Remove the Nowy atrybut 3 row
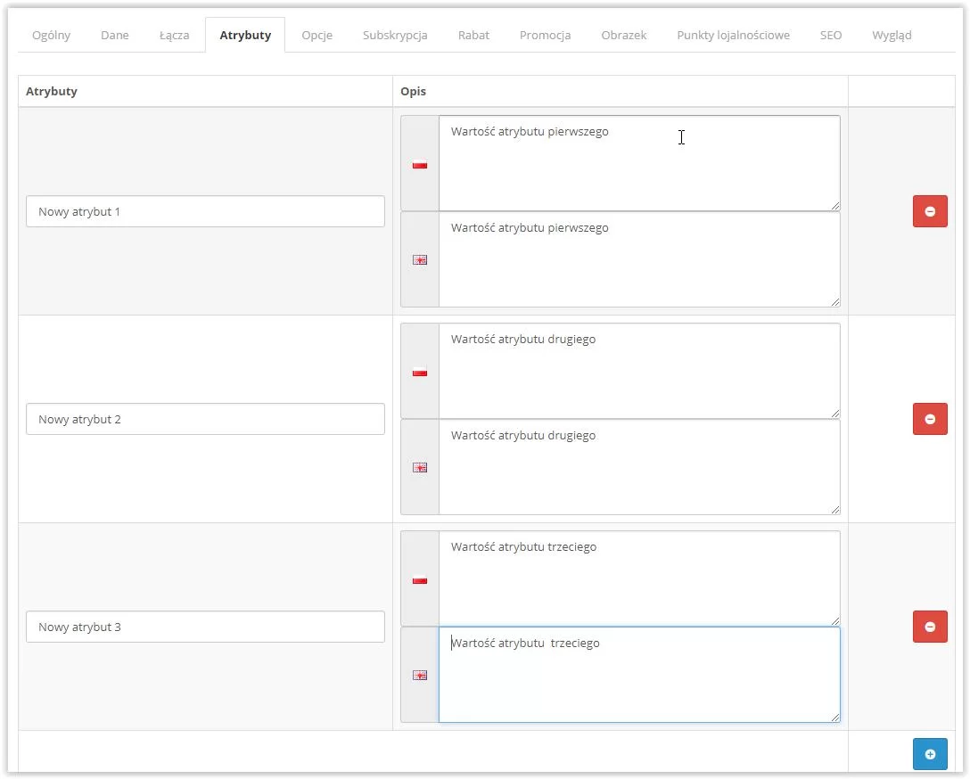Screen dimensions: 970x779 pos(930,627)
